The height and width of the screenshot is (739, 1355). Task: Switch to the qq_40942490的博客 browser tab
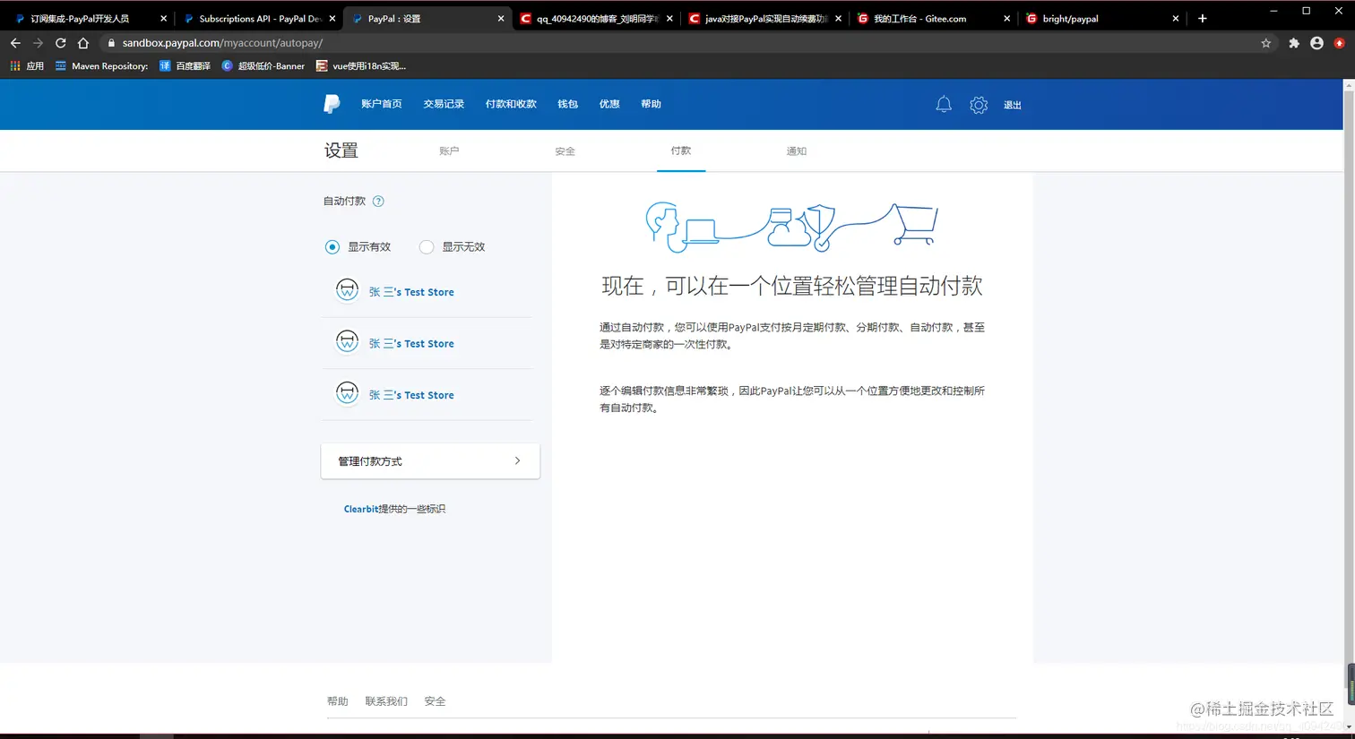(596, 18)
